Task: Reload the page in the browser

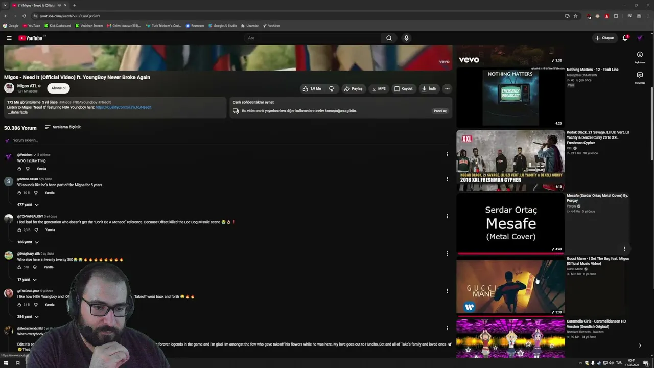Action: pyautogui.click(x=24, y=16)
